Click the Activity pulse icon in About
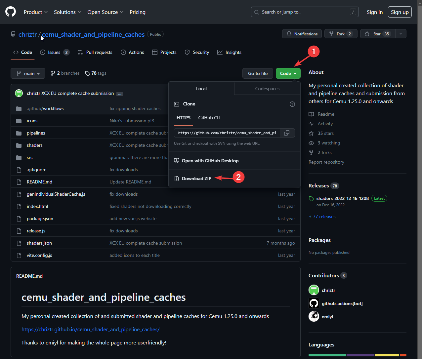The width and height of the screenshot is (422, 359). [311, 124]
